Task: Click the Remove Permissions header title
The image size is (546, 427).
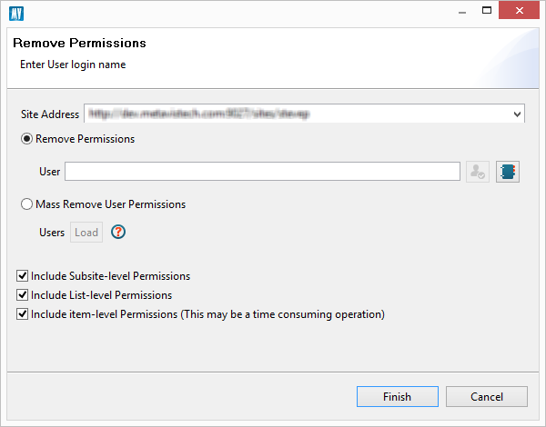Action: pyautogui.click(x=79, y=43)
